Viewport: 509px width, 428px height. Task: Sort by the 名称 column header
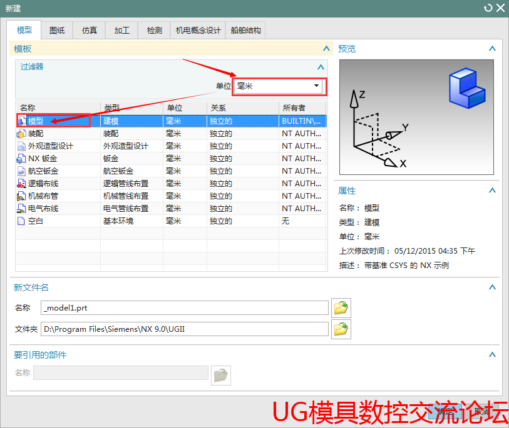[x=58, y=108]
